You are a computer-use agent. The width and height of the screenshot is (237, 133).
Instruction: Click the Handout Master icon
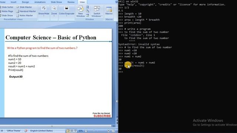(17, 11)
